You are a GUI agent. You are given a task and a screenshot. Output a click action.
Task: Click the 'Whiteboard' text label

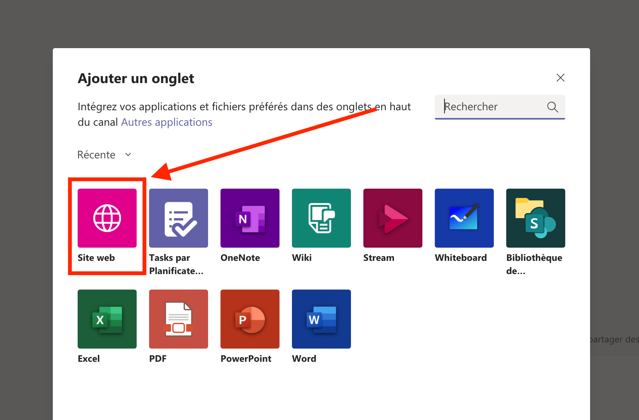tap(461, 258)
